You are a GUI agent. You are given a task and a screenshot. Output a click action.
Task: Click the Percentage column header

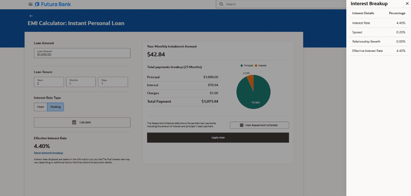pyautogui.click(x=397, y=13)
